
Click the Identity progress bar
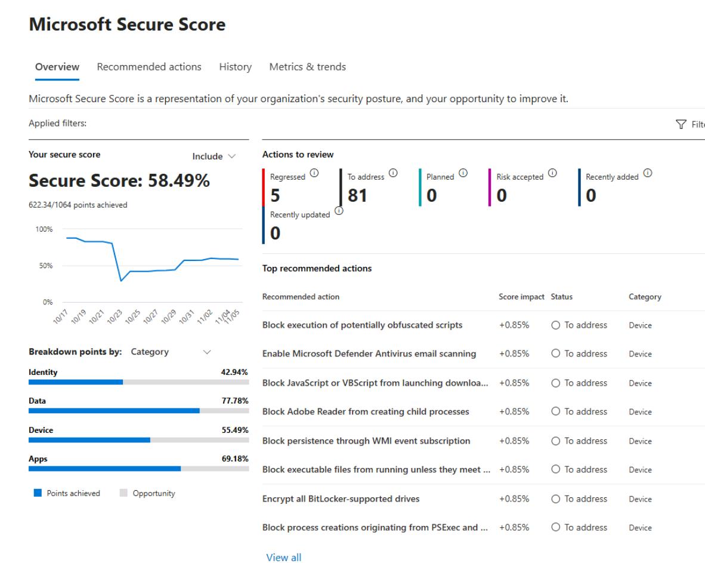tap(138, 382)
